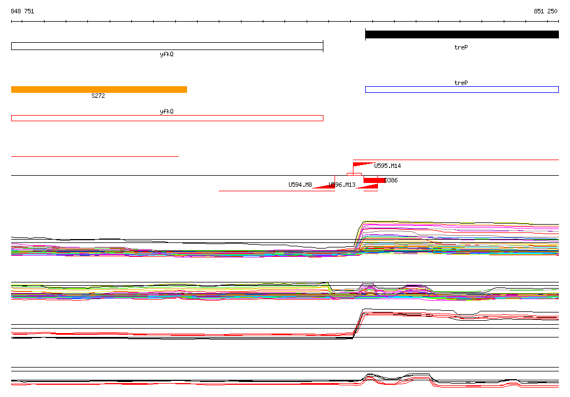The height and width of the screenshot is (397, 570).
Task: Click start coordinate '848 751'
Action: coord(22,11)
